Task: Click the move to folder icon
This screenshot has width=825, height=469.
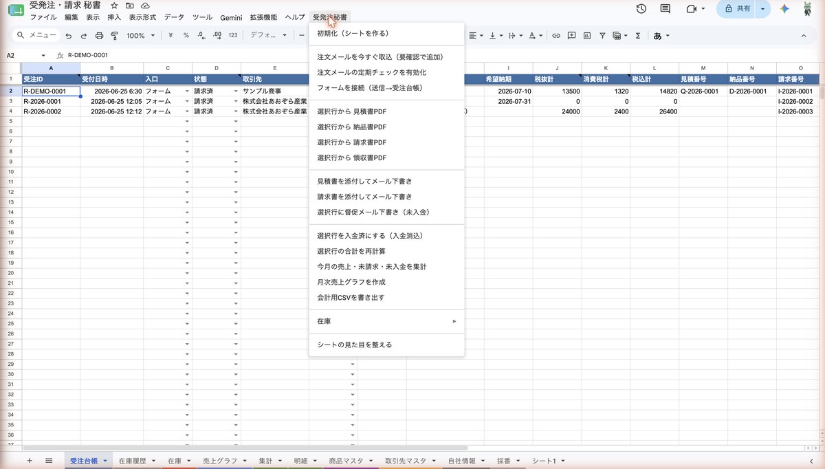Action: coord(129,6)
